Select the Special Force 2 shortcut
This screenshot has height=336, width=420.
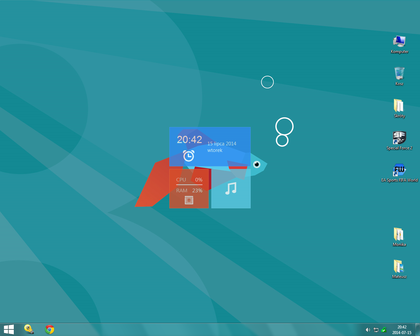399,140
